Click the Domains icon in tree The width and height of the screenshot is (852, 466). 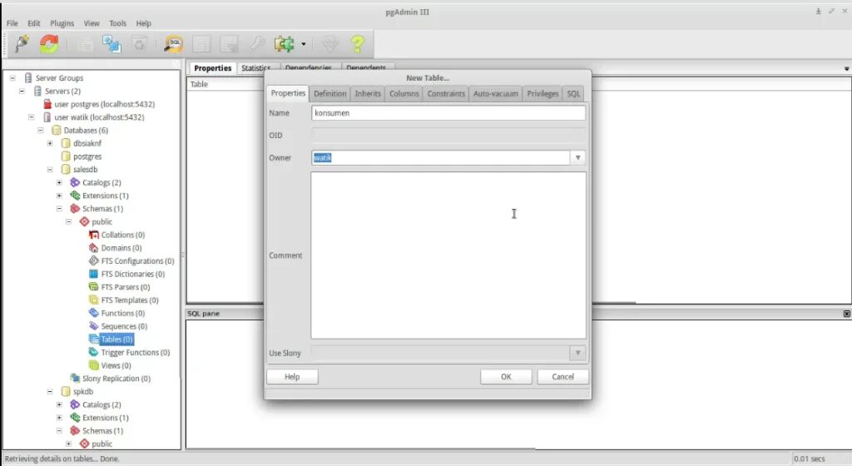click(x=93, y=248)
